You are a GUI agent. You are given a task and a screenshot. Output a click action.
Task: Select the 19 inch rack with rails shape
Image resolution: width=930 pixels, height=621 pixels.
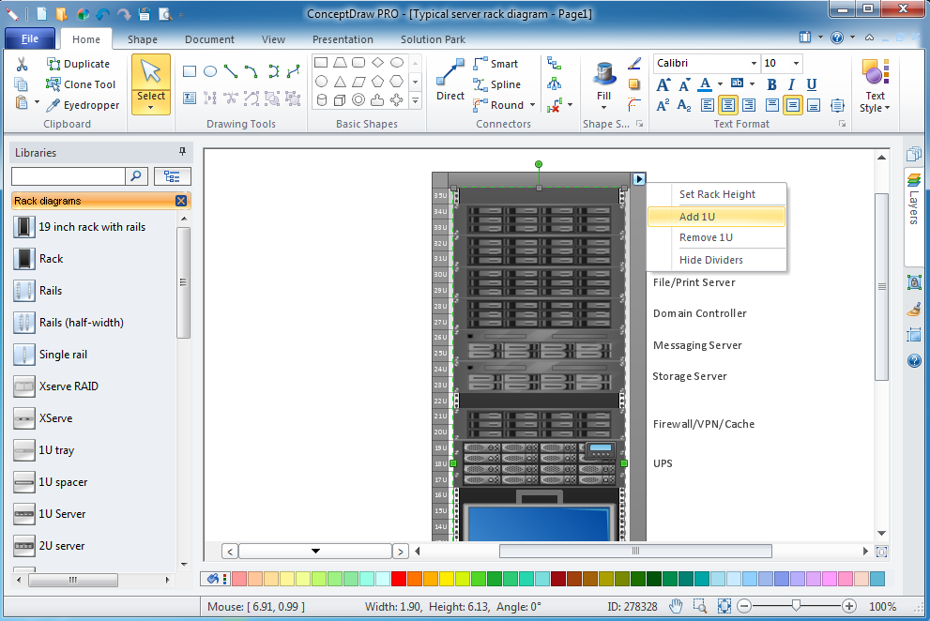tap(80, 227)
